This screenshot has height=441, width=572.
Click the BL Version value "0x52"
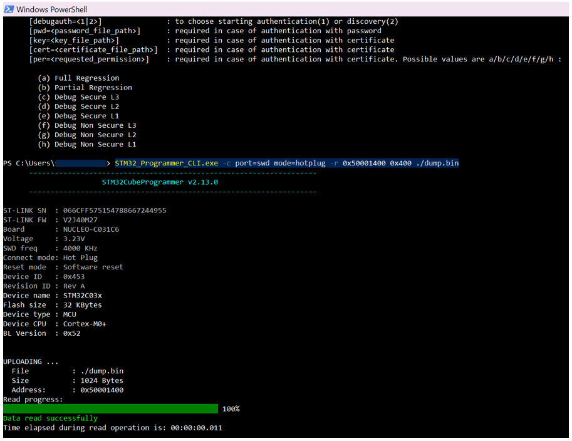tap(72, 333)
